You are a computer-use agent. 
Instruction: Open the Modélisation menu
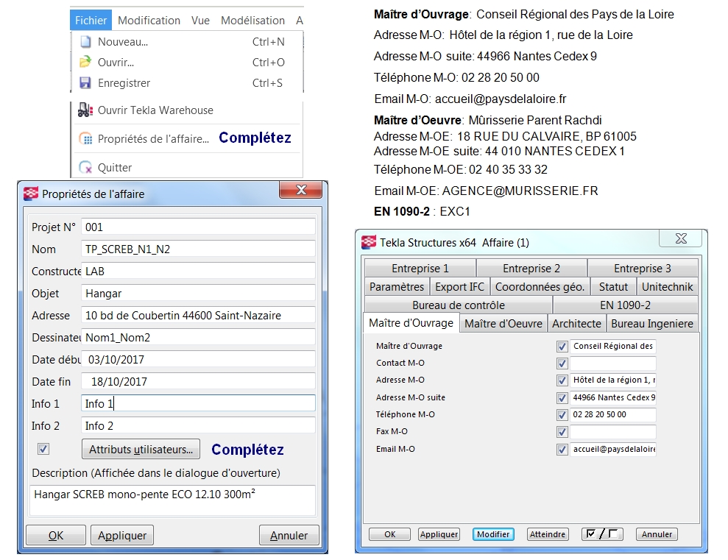[252, 21]
